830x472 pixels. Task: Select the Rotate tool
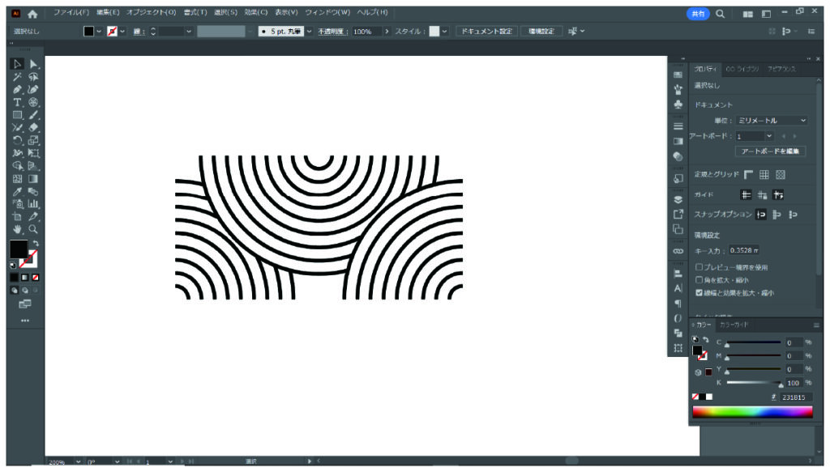[x=17, y=141]
